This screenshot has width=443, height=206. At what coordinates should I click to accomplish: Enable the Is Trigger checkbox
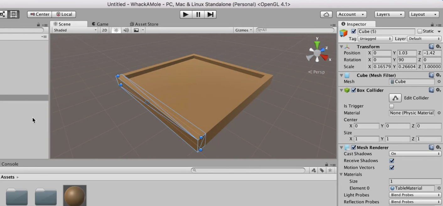pyautogui.click(x=392, y=106)
